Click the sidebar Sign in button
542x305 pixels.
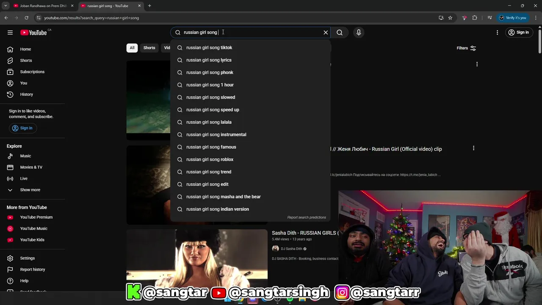point(22,128)
